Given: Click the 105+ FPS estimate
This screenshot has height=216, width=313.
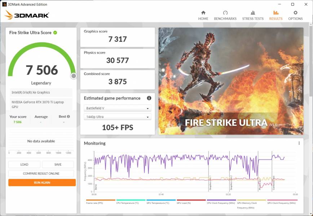Looking at the screenshot, I should (118, 127).
